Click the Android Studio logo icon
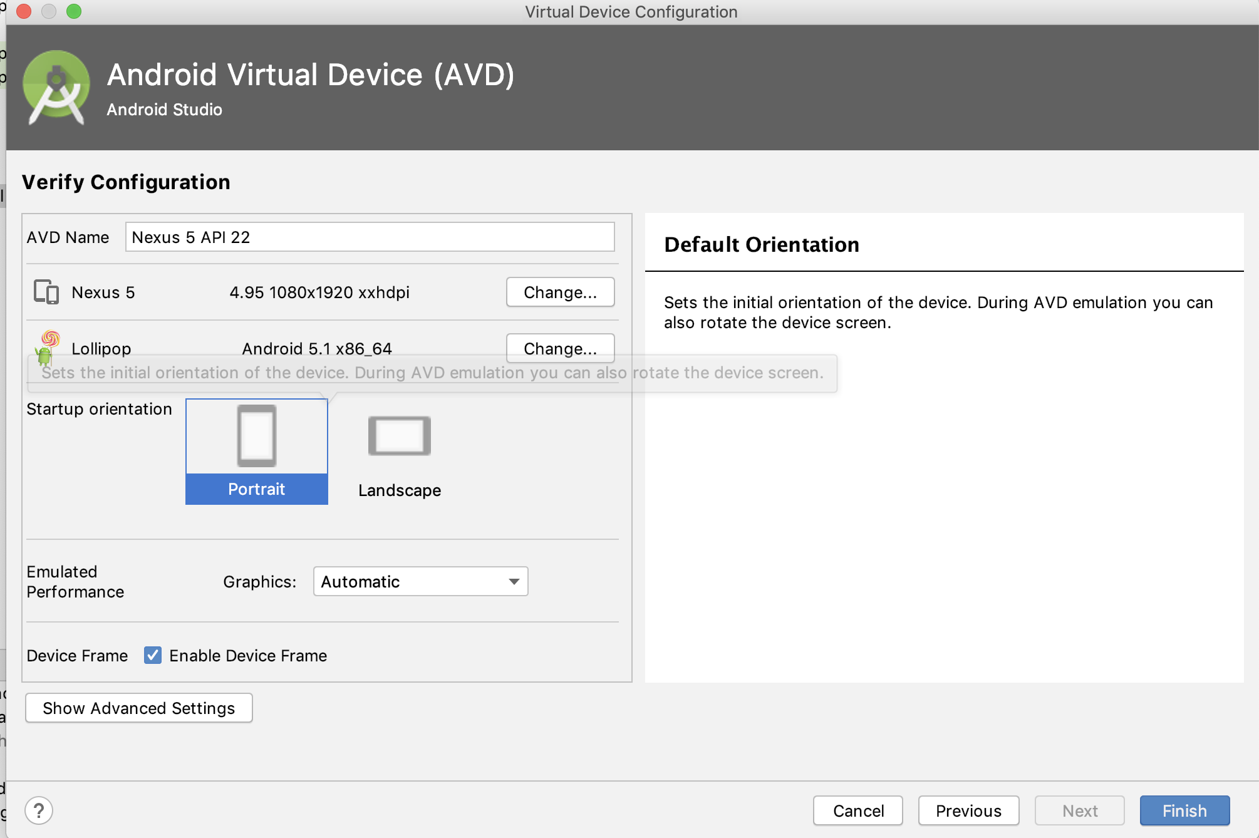 (56, 87)
